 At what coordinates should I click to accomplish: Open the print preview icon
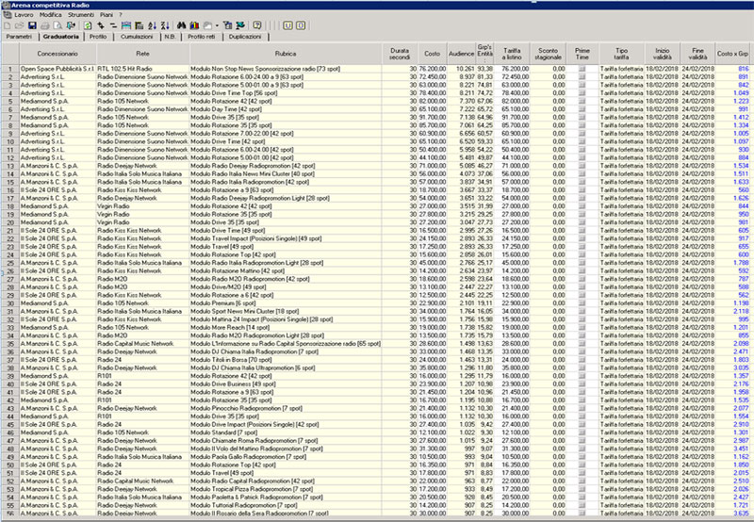click(57, 25)
